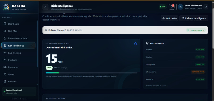
Task: Click the risk index progress bar
Action: pos(91,73)
